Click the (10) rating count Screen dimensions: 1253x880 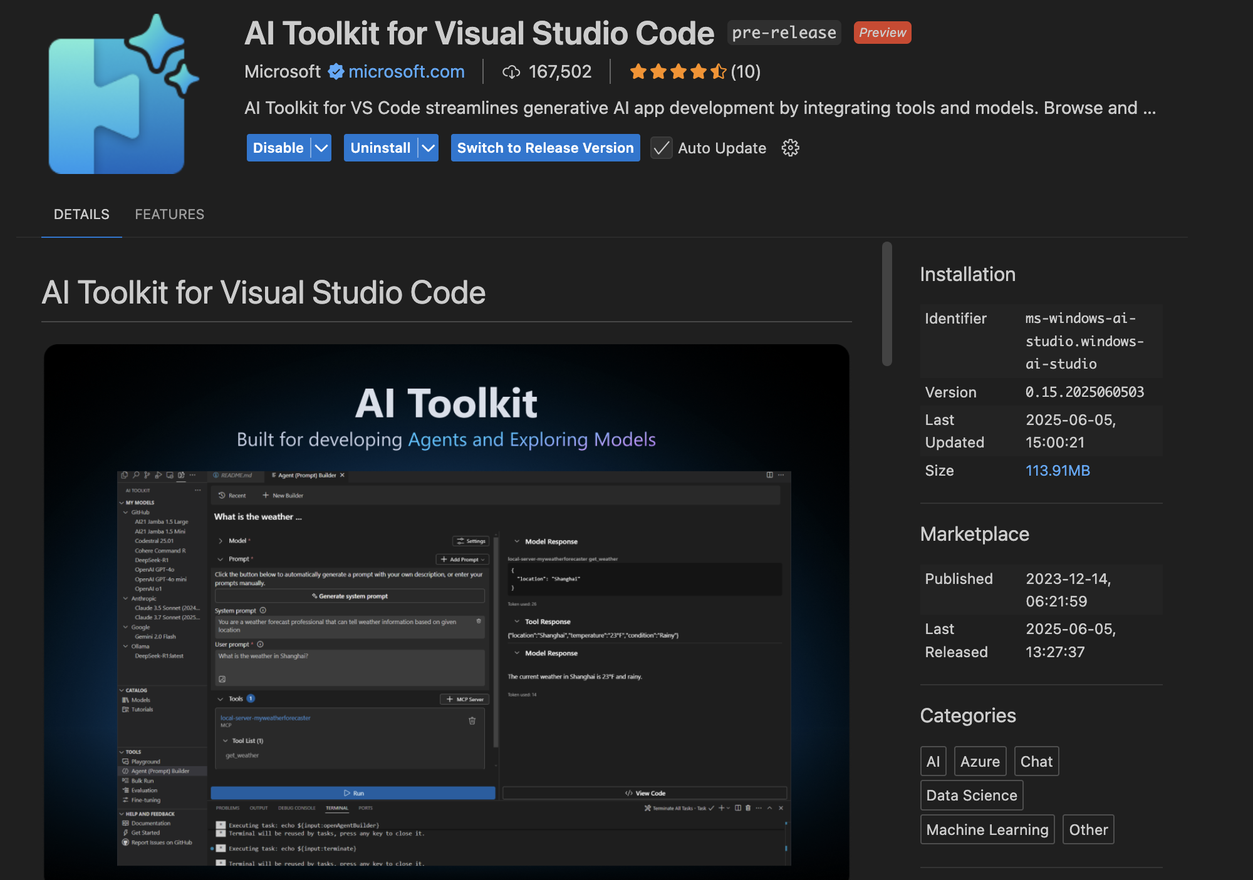(746, 72)
